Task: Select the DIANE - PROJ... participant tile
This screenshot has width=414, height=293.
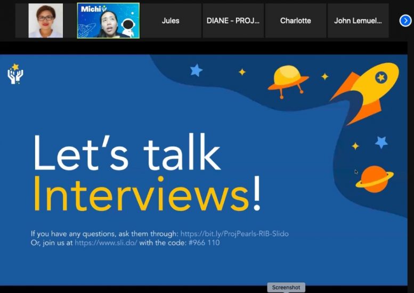Action: (x=233, y=21)
